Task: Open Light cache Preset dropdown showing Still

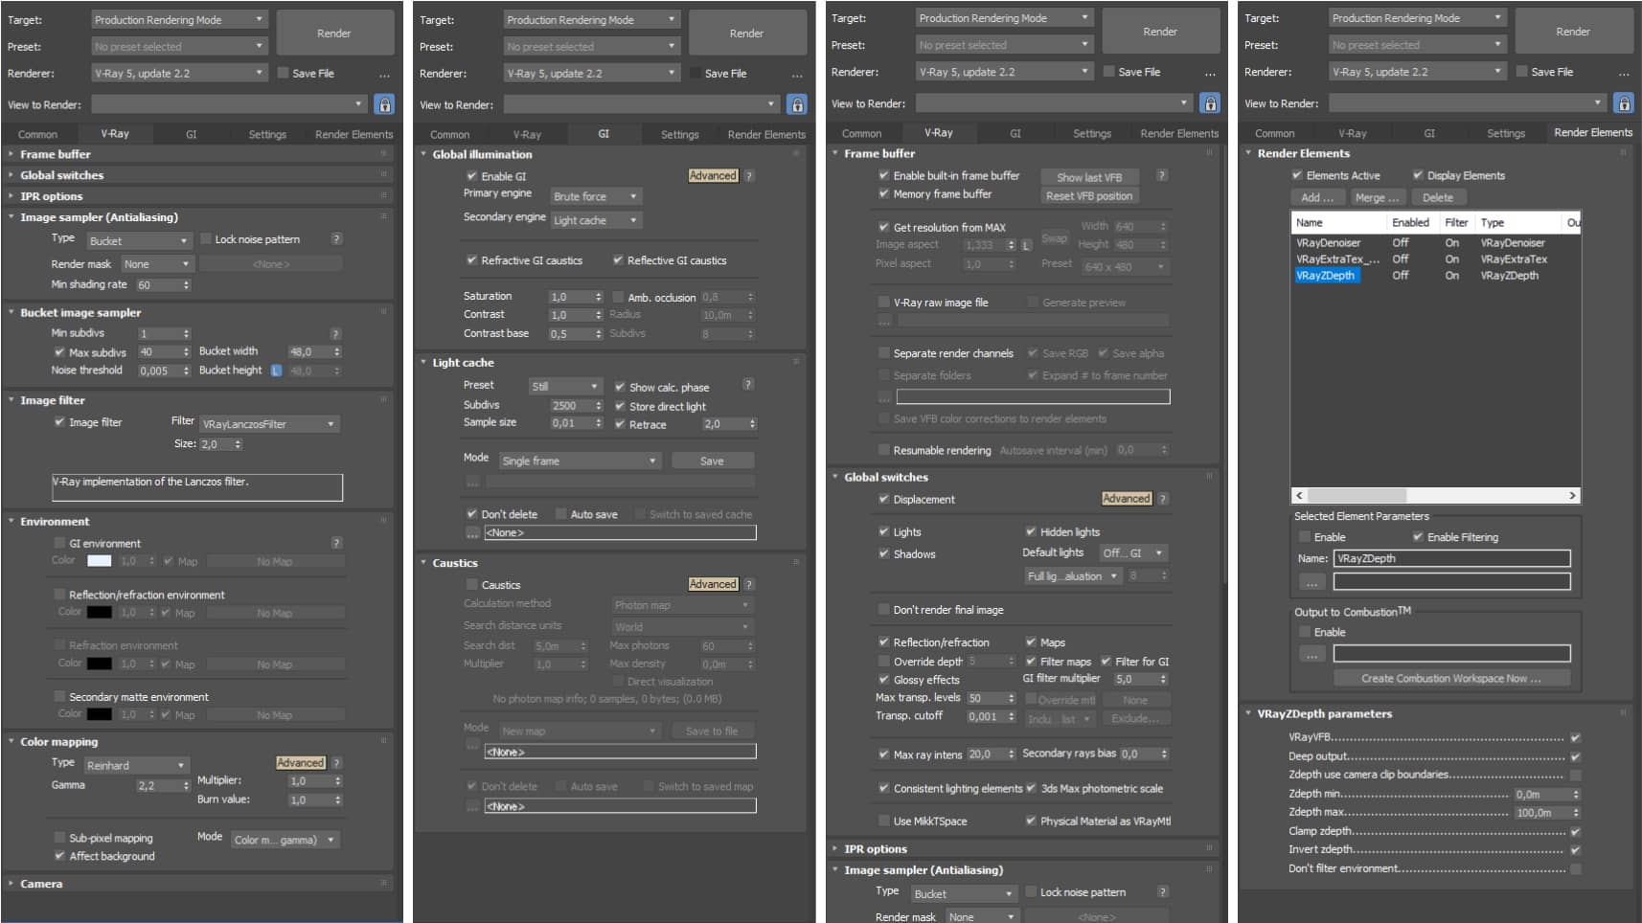Action: coord(565,386)
